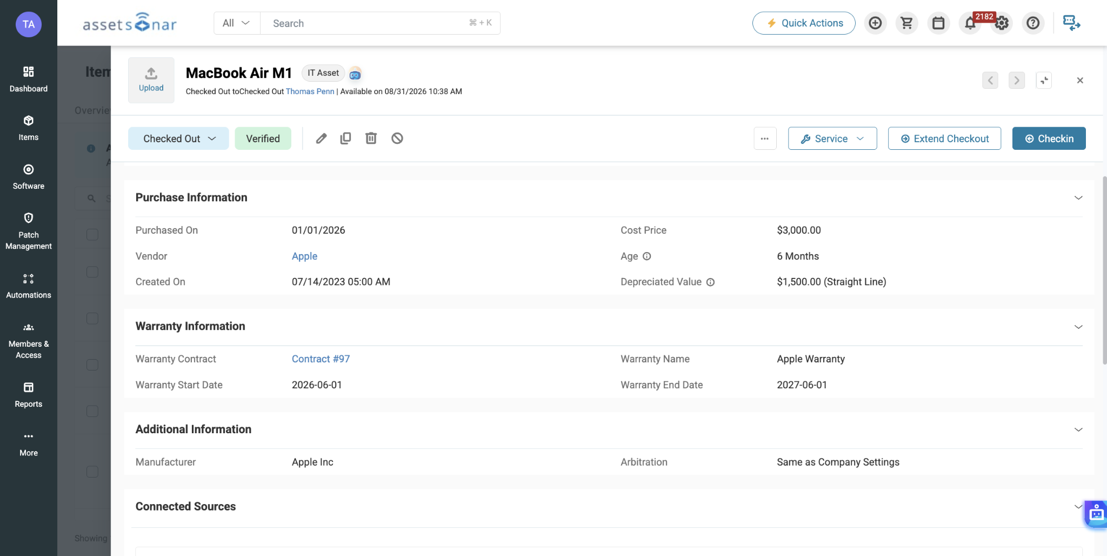Retire the item with ban icon

click(397, 138)
